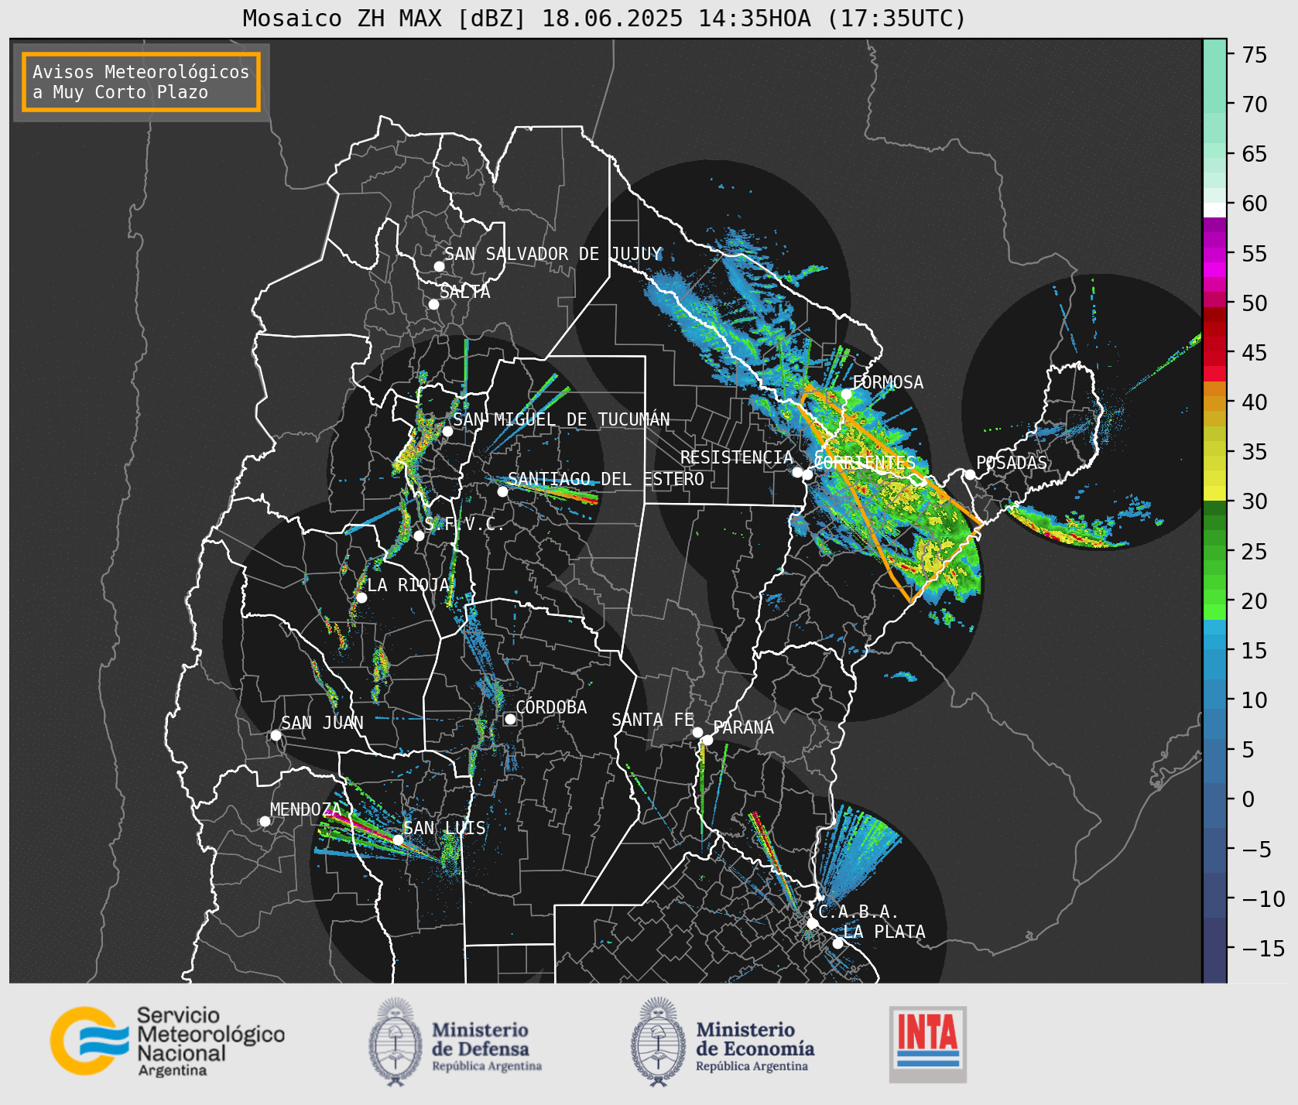Screen dimensions: 1298x1105
Task: Select the Paraná city dot
Action: tap(707, 740)
